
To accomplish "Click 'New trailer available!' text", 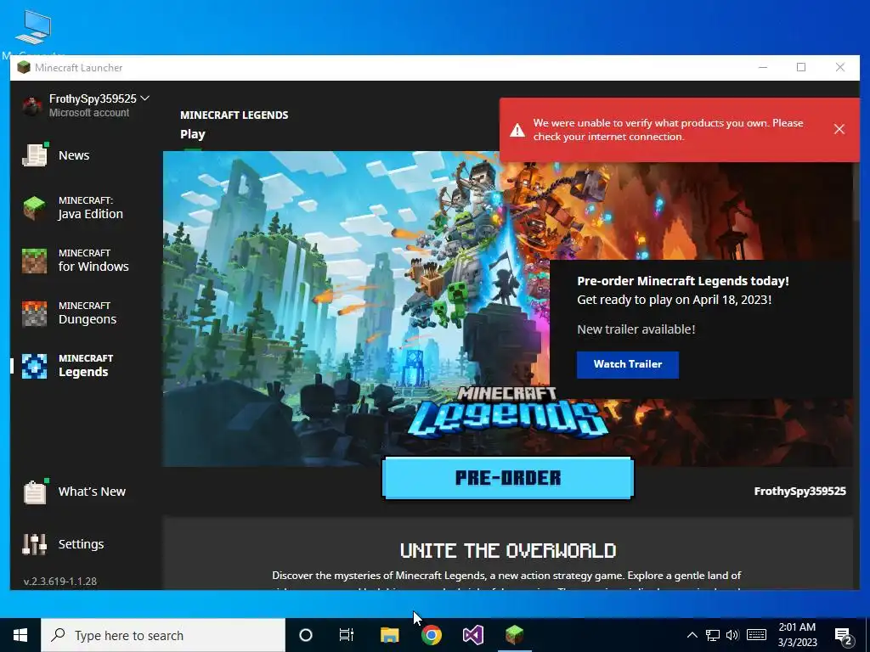I will pyautogui.click(x=636, y=329).
